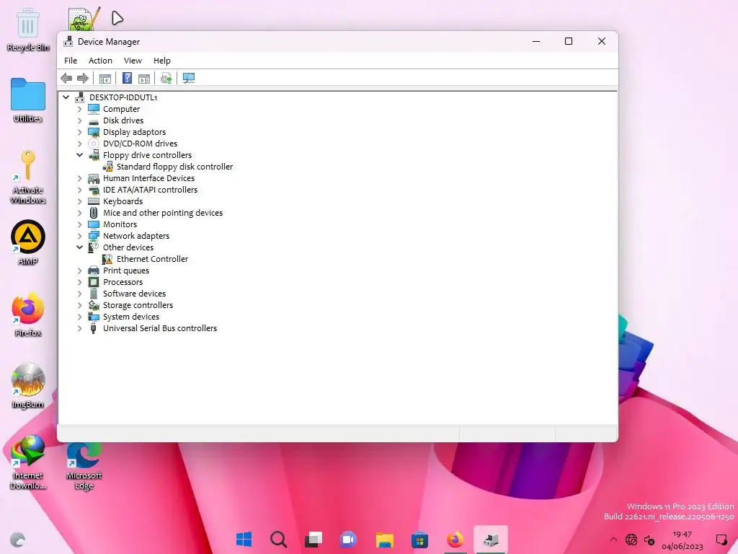The height and width of the screenshot is (554, 738).
Task: Click the network globe tray icon
Action: pyautogui.click(x=631, y=540)
